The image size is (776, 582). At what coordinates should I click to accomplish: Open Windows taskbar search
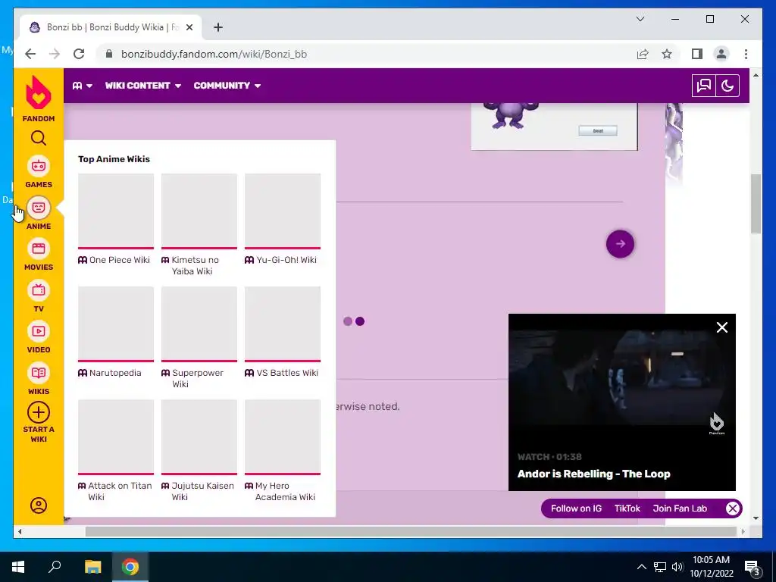55,567
